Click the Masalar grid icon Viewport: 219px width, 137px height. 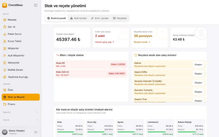5,20
